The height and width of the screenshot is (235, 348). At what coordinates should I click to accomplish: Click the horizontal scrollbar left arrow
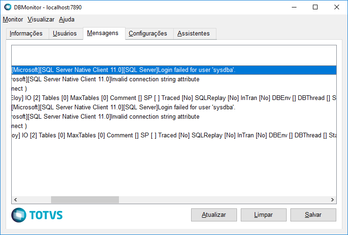(15, 199)
